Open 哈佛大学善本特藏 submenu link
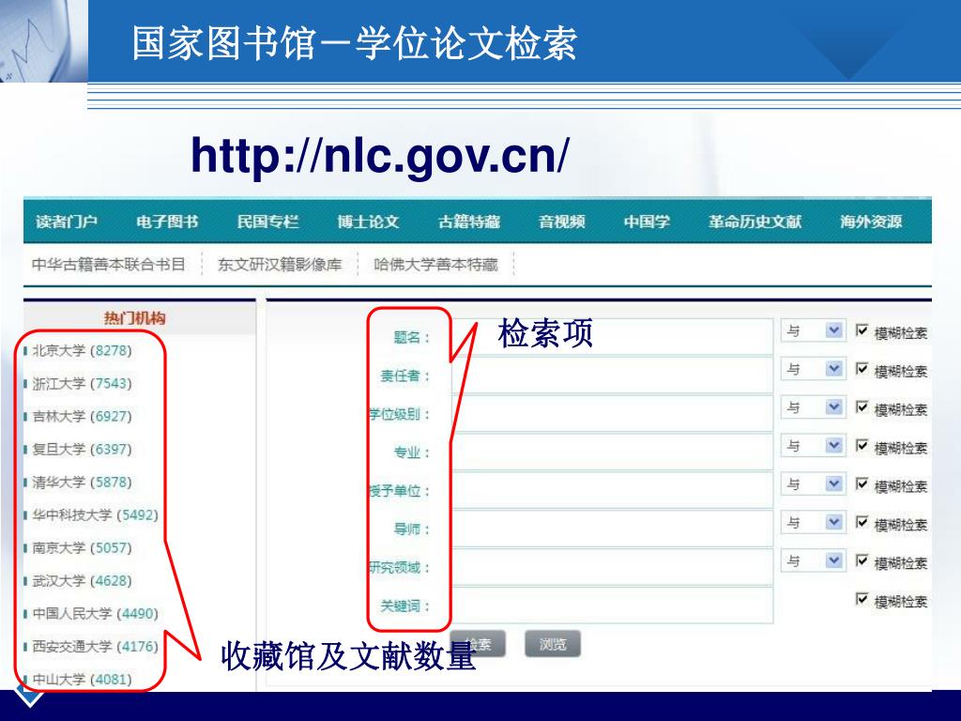961x721 pixels. [x=435, y=264]
